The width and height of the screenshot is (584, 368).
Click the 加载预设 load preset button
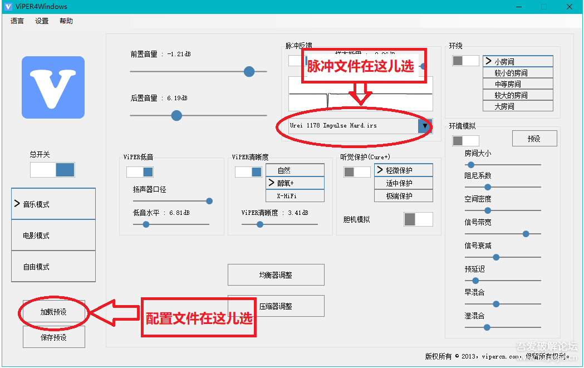click(x=54, y=312)
